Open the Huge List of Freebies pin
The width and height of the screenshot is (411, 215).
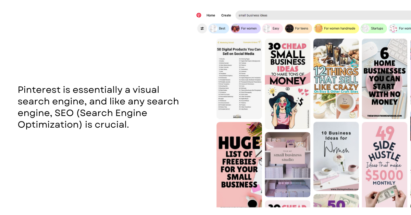[239, 164]
